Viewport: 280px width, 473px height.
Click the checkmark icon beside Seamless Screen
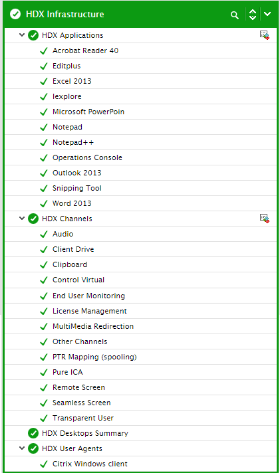(x=44, y=403)
